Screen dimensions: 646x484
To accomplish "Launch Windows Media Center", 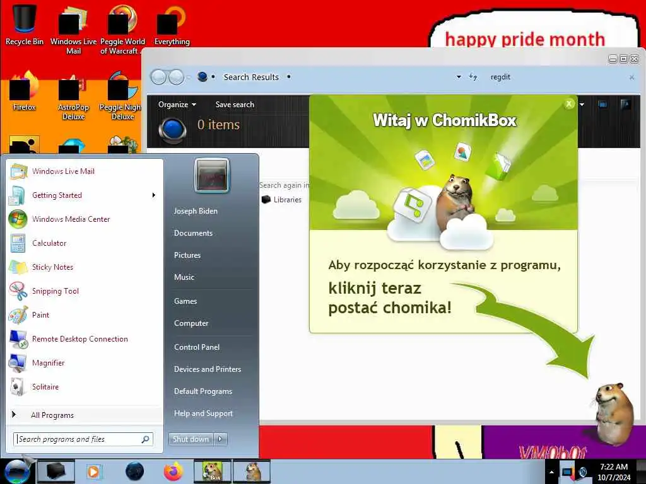I will (x=85, y=219).
